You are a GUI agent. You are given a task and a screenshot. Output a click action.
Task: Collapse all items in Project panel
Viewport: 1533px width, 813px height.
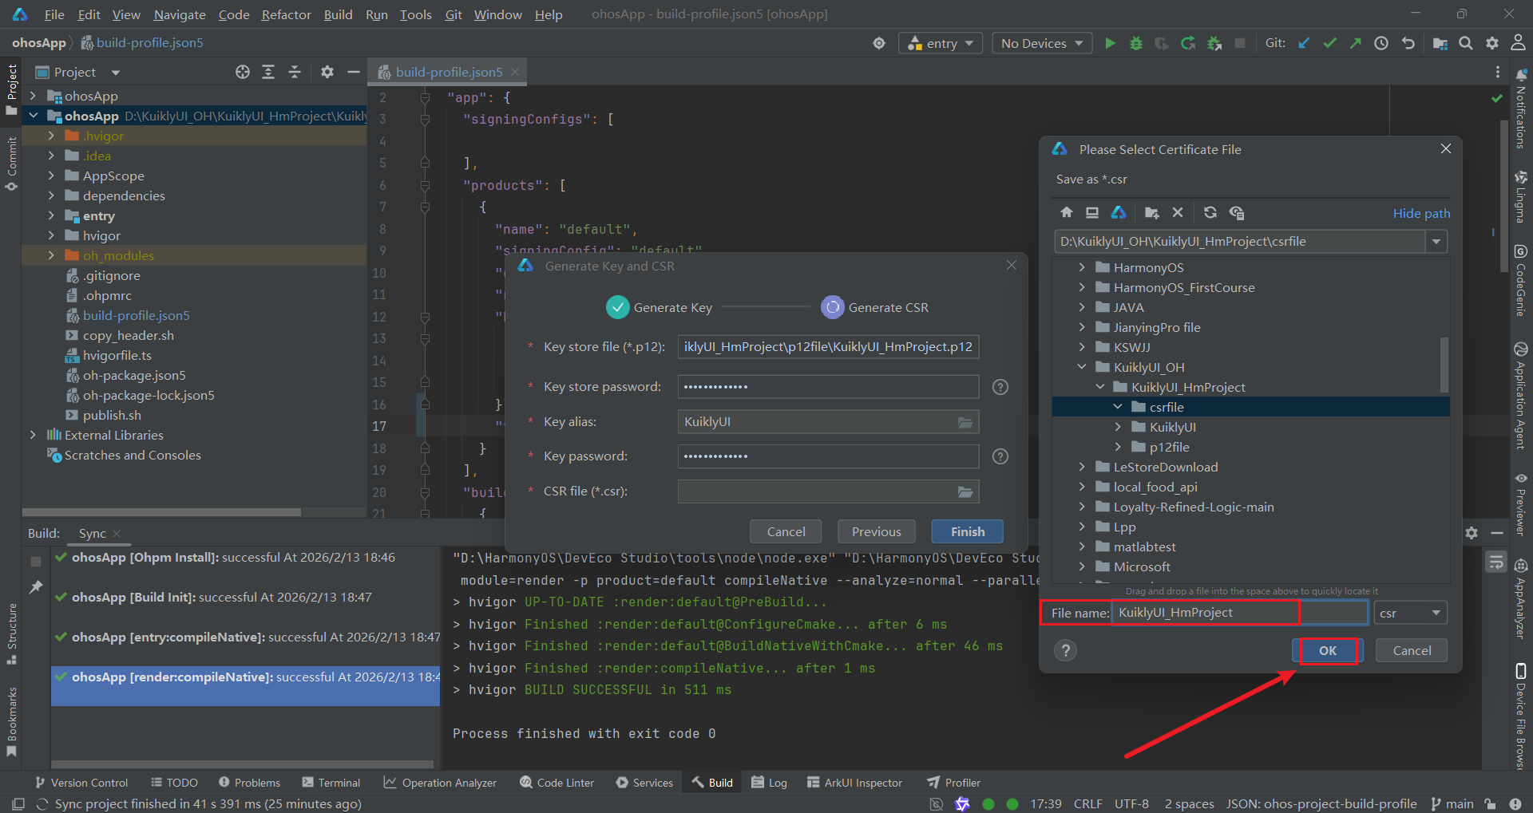[x=295, y=72]
